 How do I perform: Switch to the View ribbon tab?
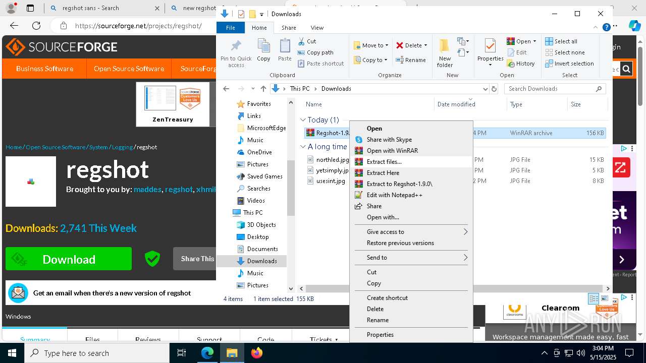coord(317,28)
